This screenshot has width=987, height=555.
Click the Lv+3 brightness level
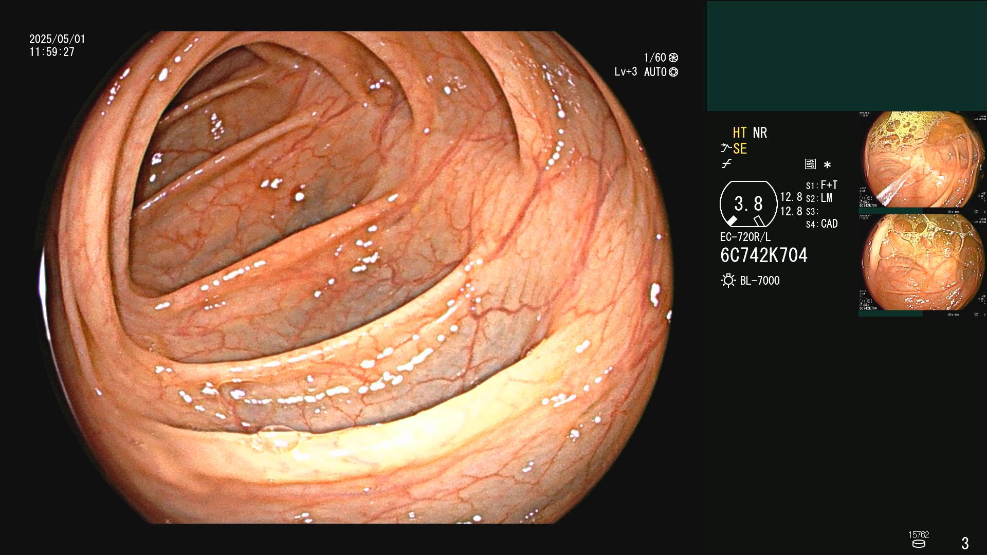pos(626,72)
